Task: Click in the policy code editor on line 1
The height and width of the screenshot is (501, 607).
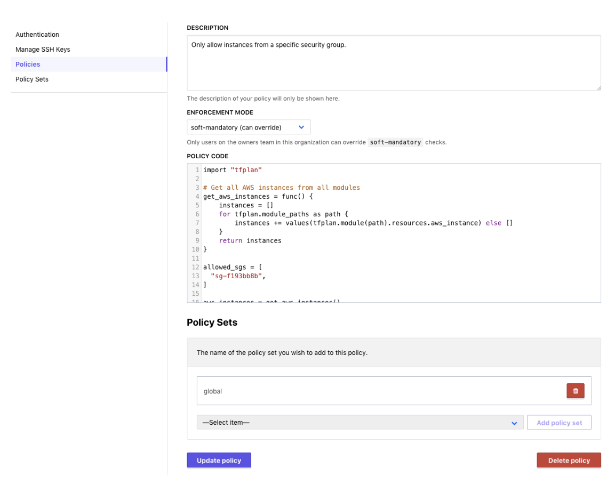Action: (x=232, y=170)
